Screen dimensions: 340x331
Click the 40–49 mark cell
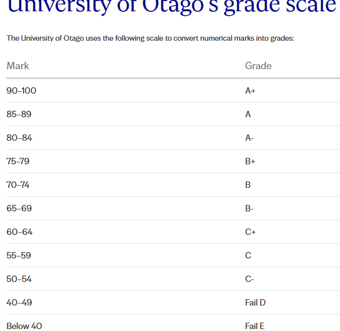click(19, 303)
